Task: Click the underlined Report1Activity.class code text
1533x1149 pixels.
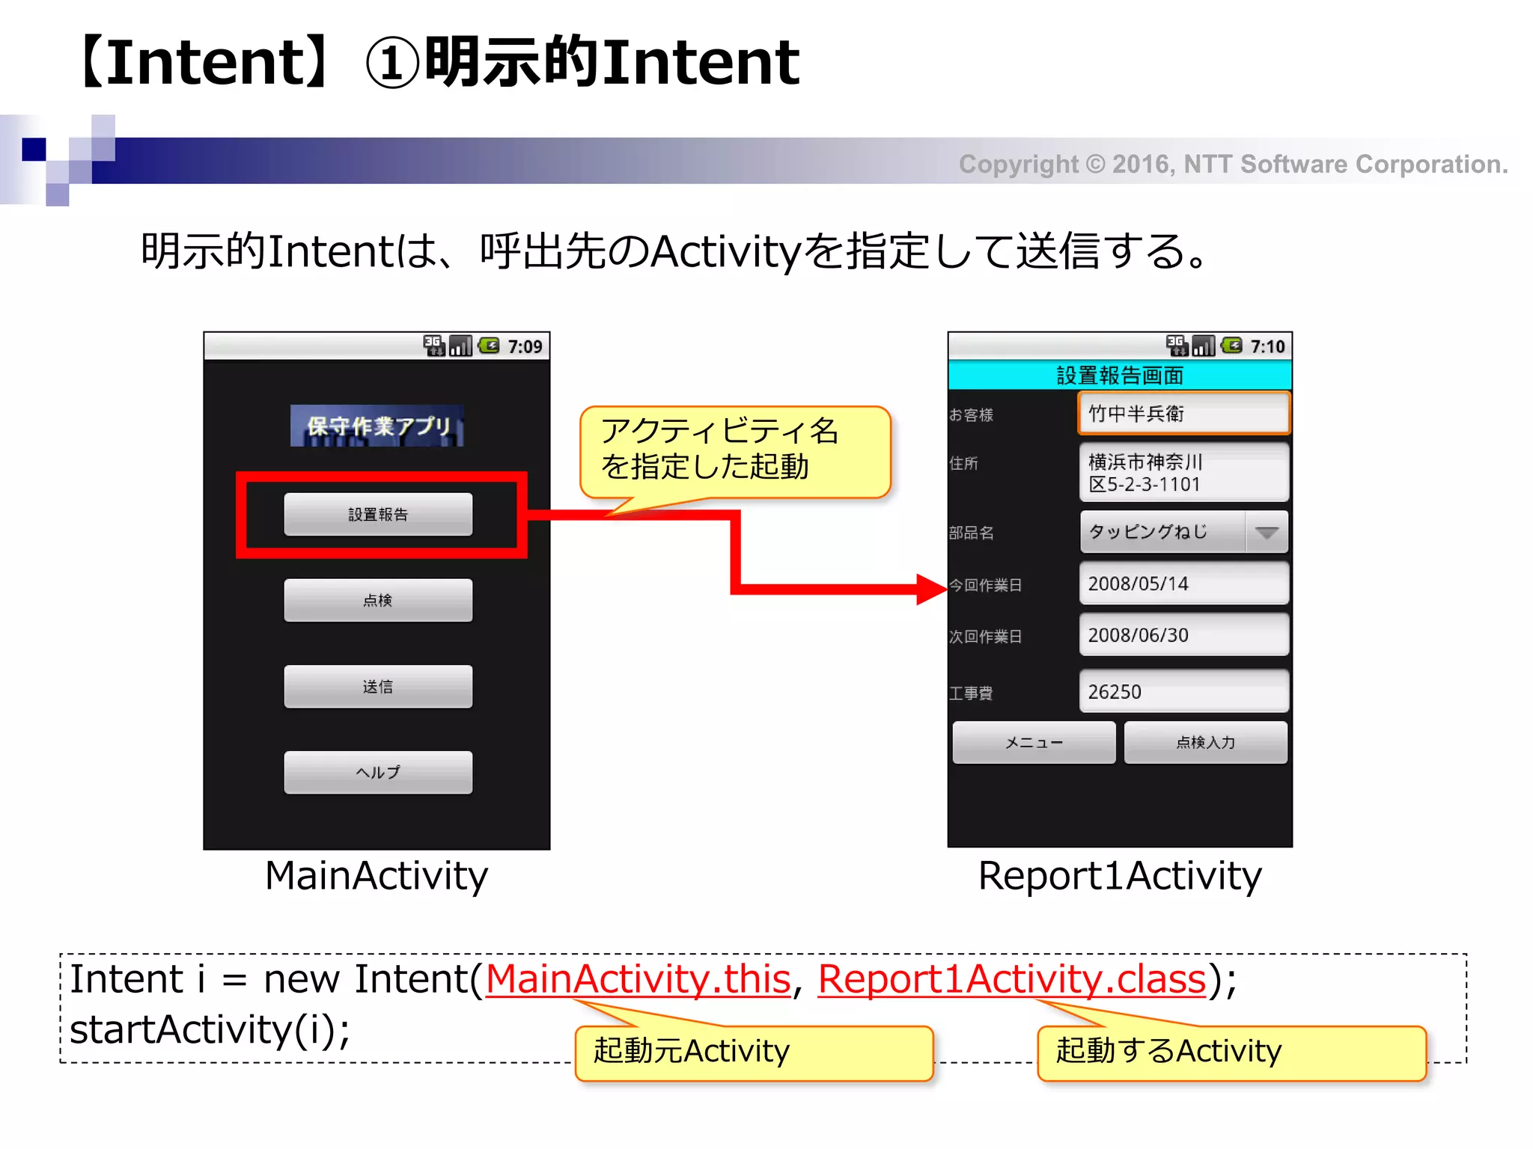Action: tap(1012, 979)
